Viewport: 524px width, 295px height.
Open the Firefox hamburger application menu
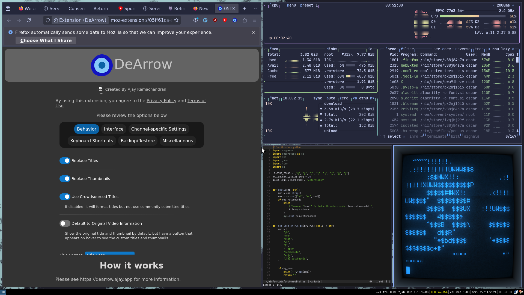254,20
